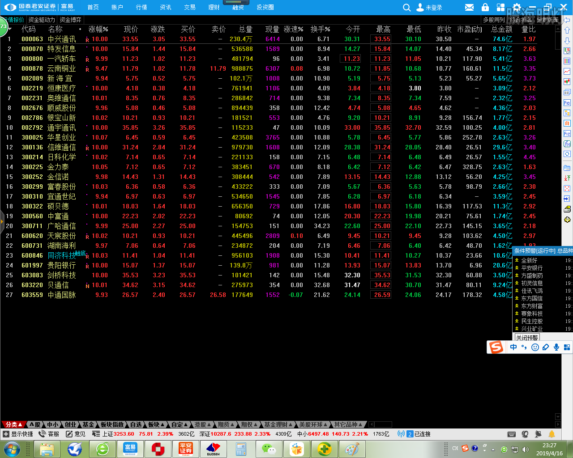Click the Sogou microphone voice input icon
The width and height of the screenshot is (573, 458).
556,347
